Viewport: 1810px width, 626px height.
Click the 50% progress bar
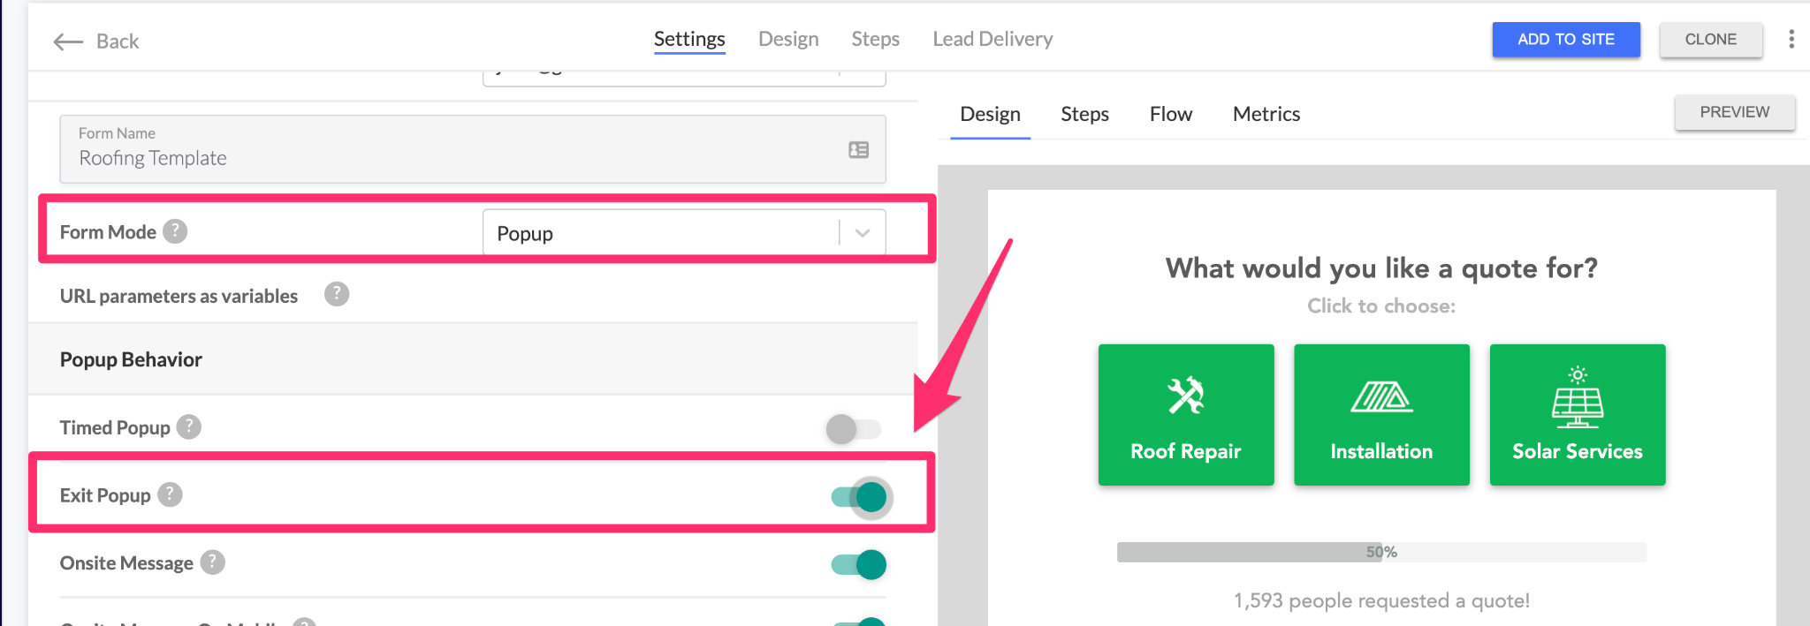[1380, 552]
